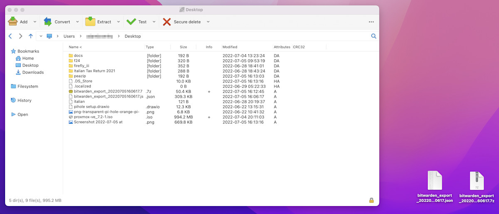This screenshot has width=499, height=214.
Task: Open Filesystem in the sidebar
Action: (27, 86)
